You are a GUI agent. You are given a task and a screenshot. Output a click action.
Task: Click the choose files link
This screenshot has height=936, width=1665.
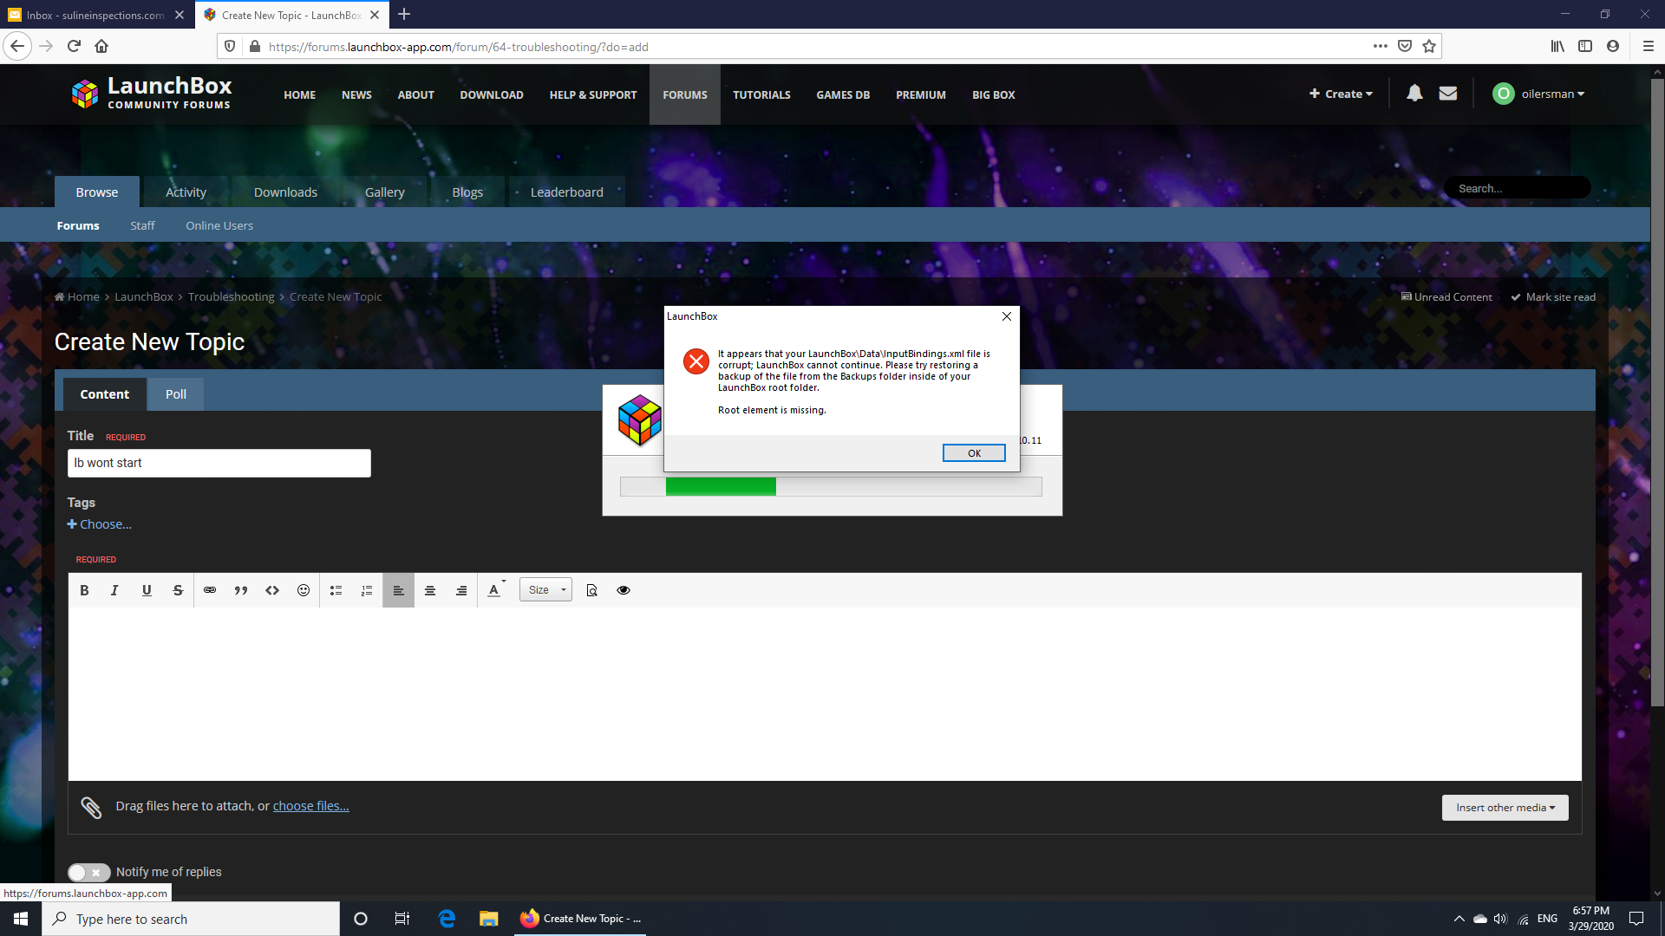pyautogui.click(x=311, y=806)
